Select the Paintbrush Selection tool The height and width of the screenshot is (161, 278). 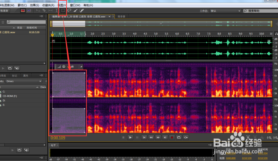click(75, 11)
